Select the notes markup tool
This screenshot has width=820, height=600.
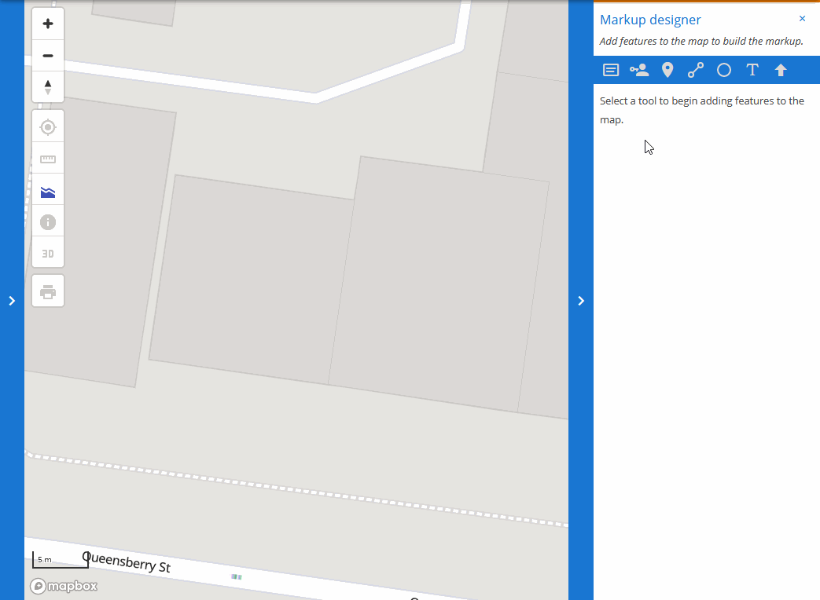click(610, 70)
